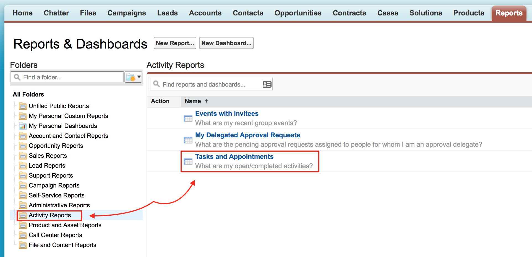Open the Events with Invitees report
The width and height of the screenshot is (532, 257).
point(227,114)
